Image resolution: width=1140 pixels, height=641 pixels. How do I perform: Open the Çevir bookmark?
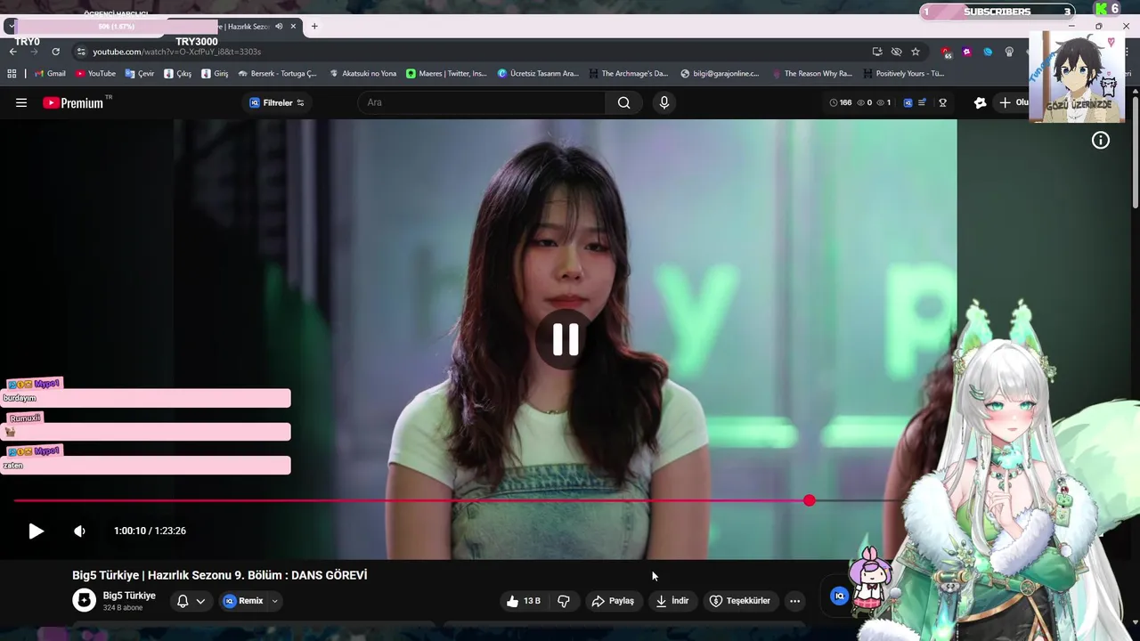140,74
